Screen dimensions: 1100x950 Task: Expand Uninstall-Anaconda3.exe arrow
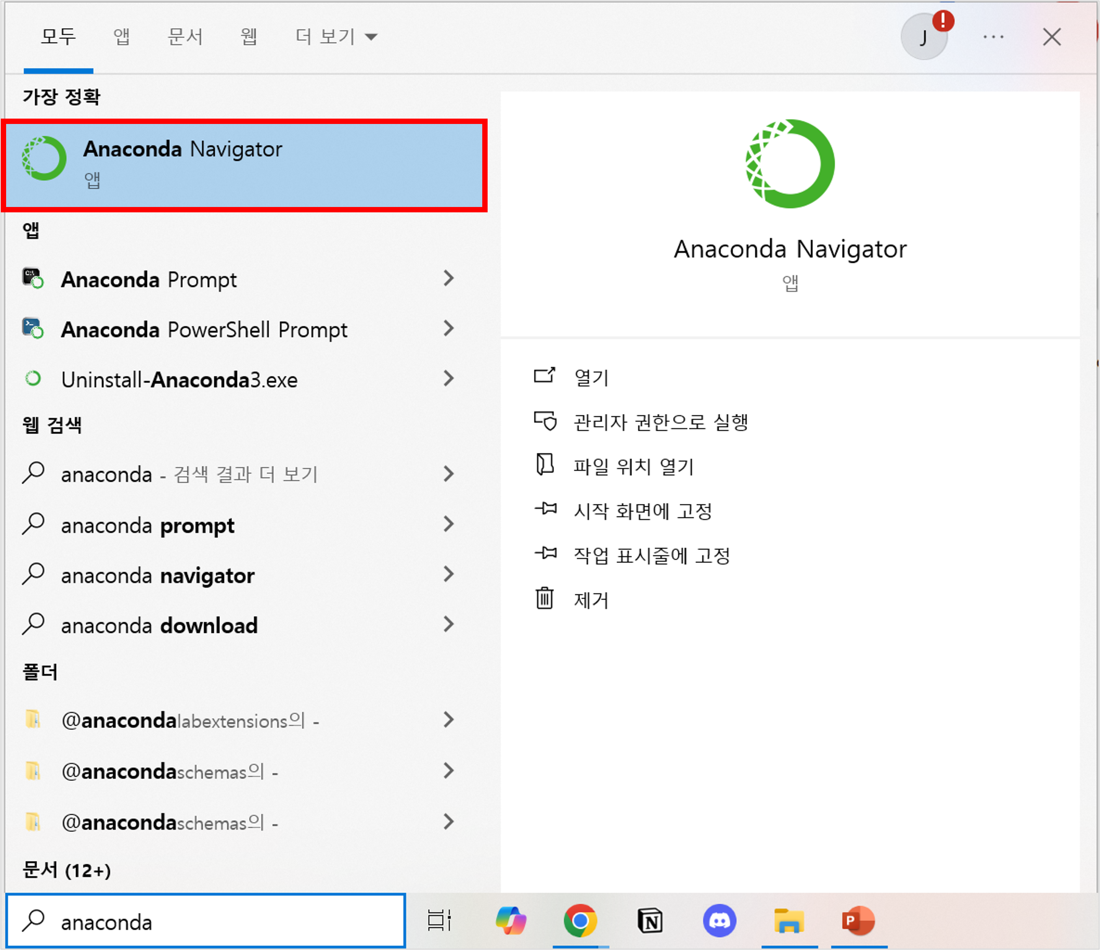pos(449,379)
